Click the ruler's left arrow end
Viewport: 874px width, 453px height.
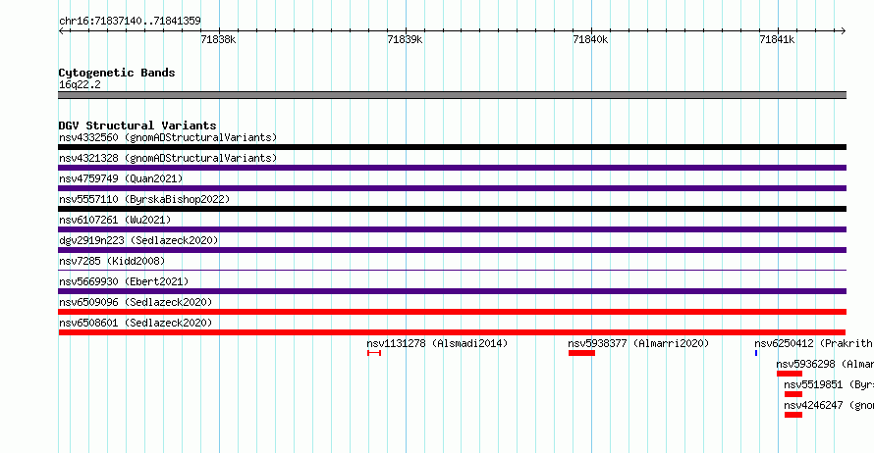click(x=61, y=31)
